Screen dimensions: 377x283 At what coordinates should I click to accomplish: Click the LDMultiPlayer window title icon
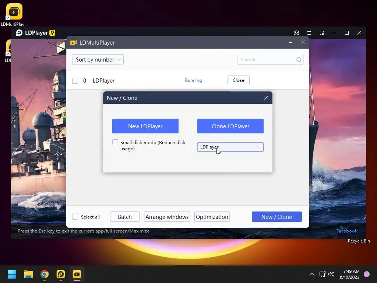pyautogui.click(x=73, y=43)
